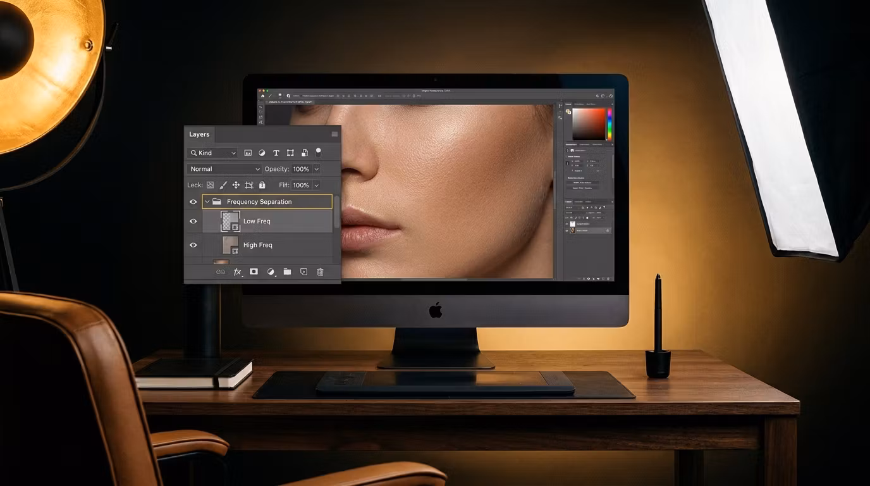Add layer style fx icon
The height and width of the screenshot is (486, 870).
click(x=238, y=272)
